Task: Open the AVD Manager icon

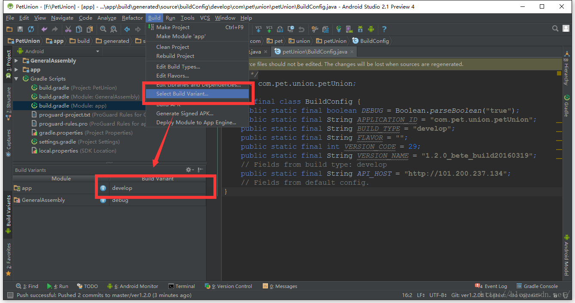Action: pos(350,29)
